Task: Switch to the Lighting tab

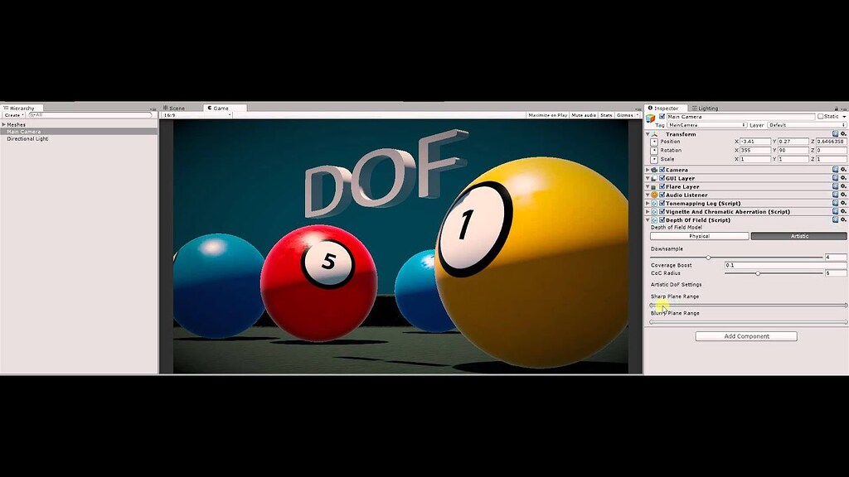Action: tap(706, 108)
